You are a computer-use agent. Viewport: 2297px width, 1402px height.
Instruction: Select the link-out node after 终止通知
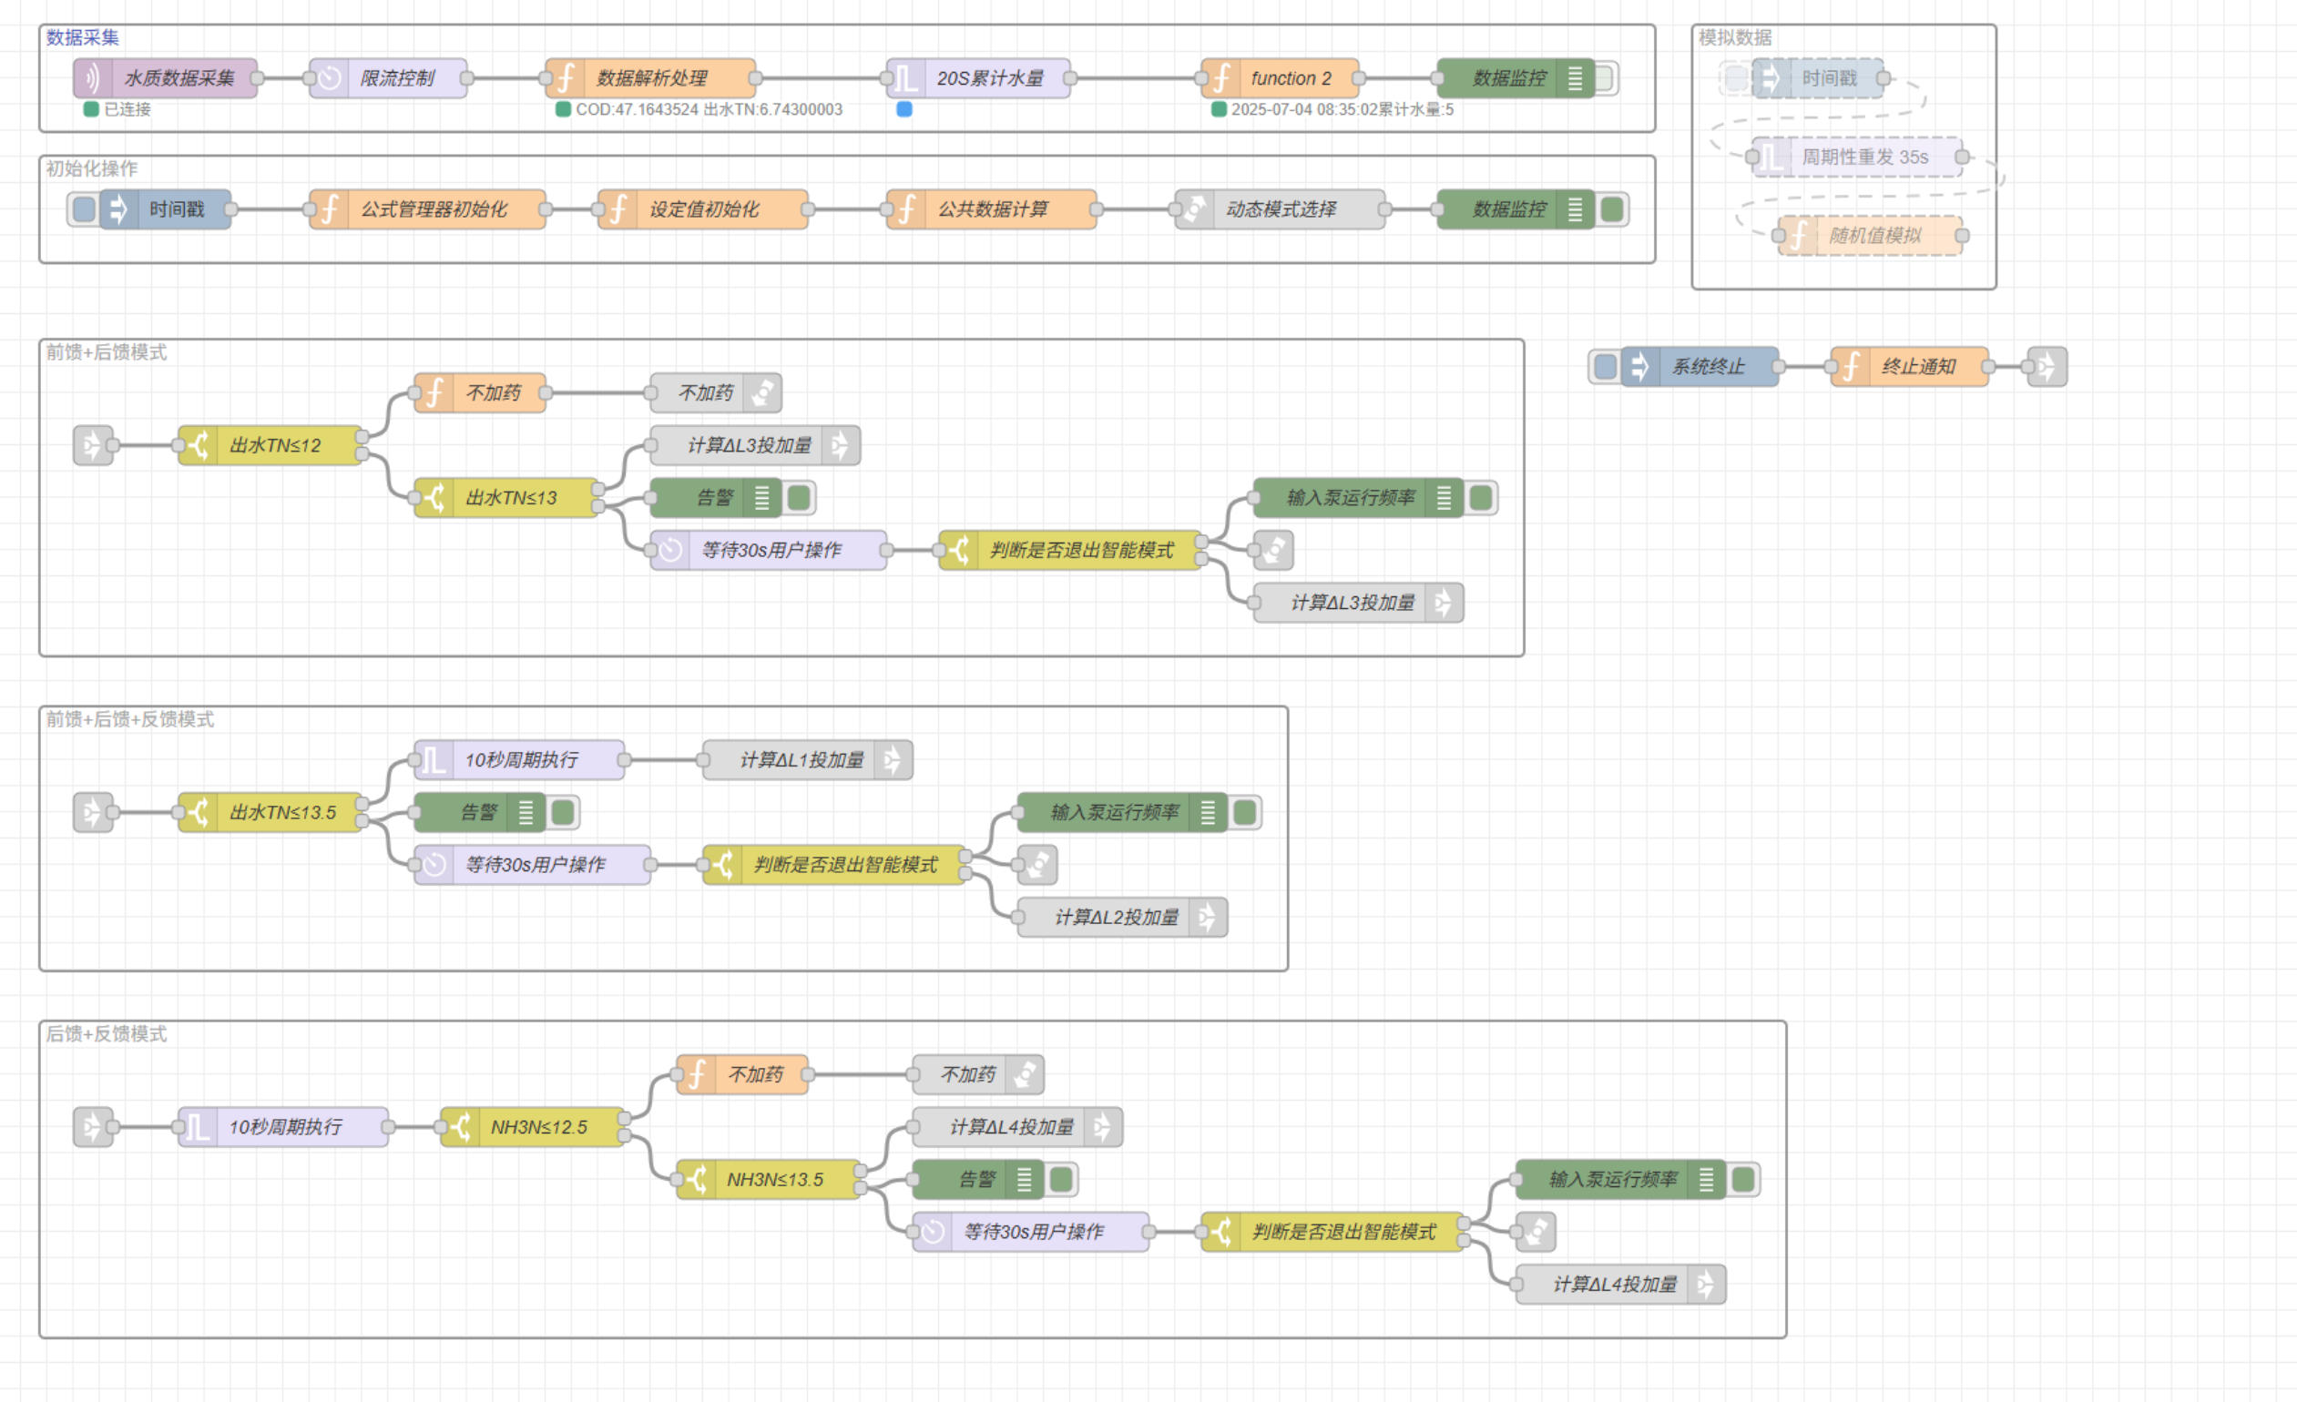coord(2047,367)
